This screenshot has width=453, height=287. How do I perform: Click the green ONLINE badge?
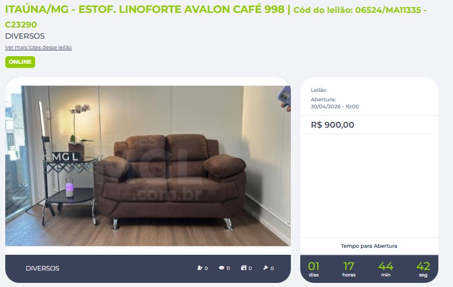point(20,62)
